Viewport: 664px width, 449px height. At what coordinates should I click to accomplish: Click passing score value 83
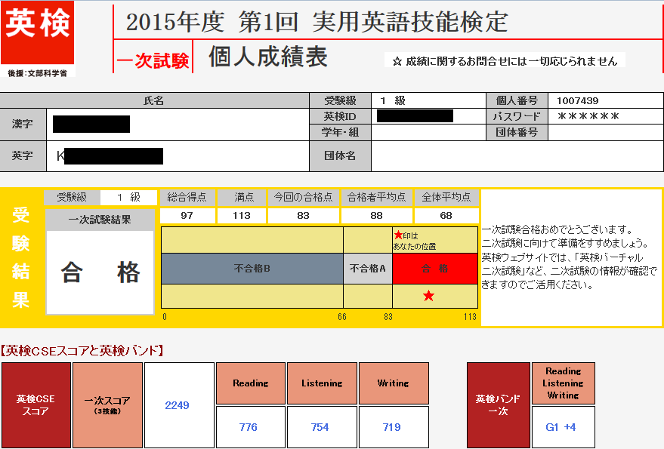(x=303, y=215)
